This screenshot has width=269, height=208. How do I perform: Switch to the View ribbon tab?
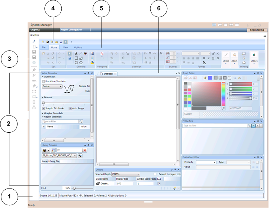[65, 47]
